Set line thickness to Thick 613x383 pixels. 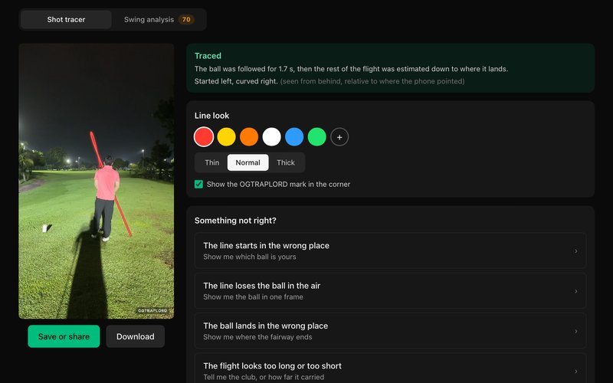pyautogui.click(x=286, y=162)
